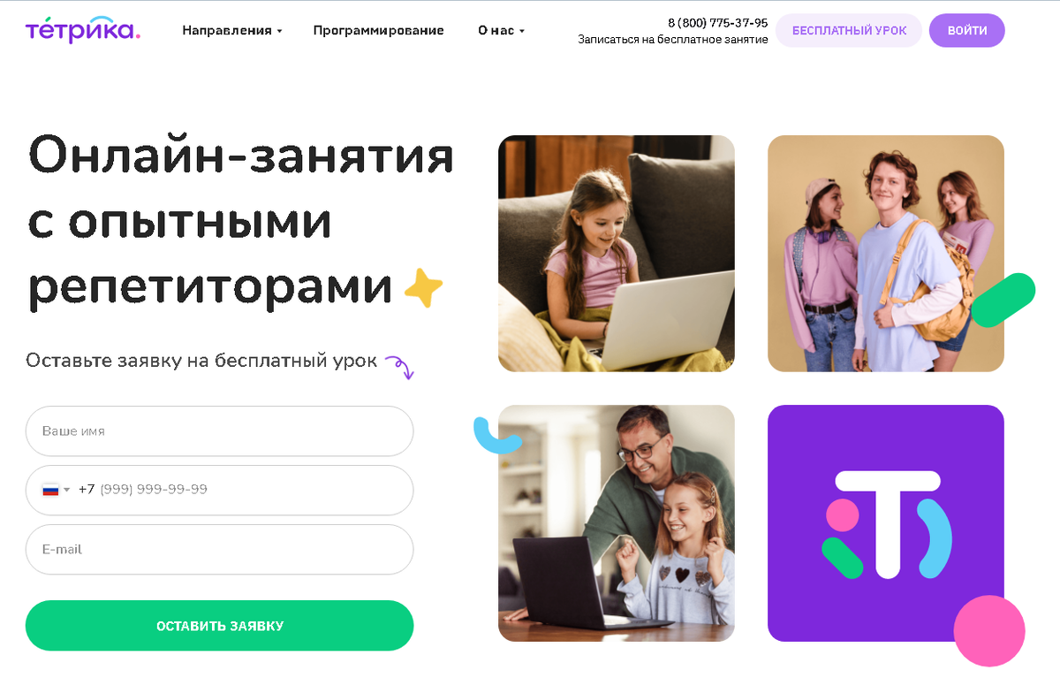The width and height of the screenshot is (1060, 678).
Task: Expand the Направления dropdown menu
Action: pos(232,30)
